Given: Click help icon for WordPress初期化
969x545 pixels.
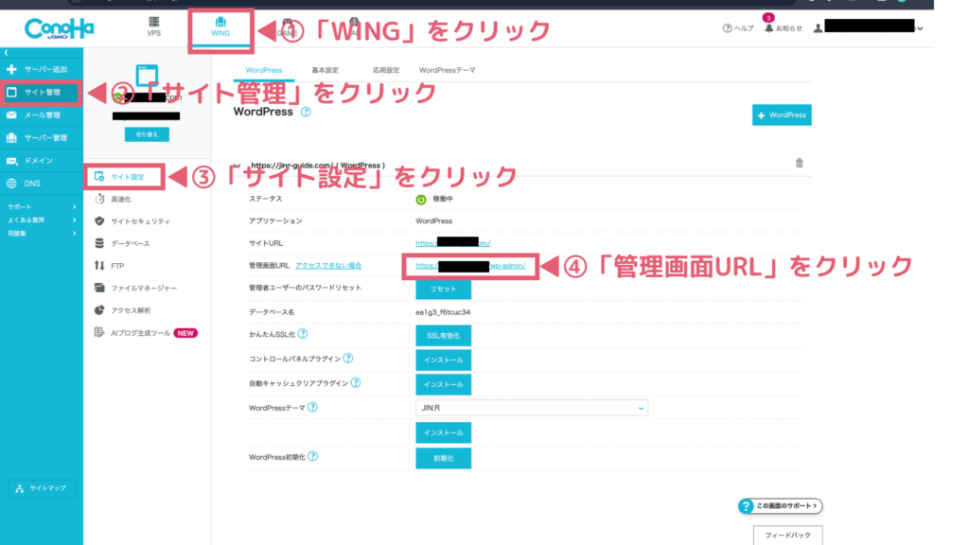Looking at the screenshot, I should point(312,457).
